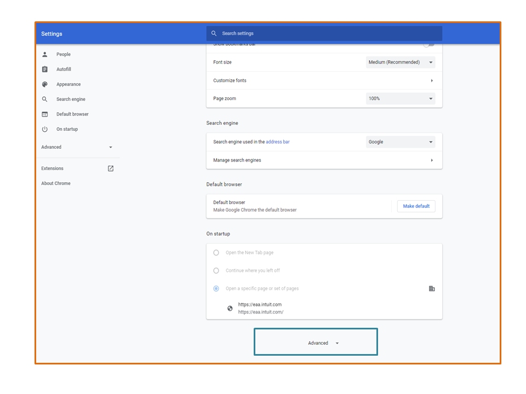Select Open a specific page radio option
Screen dimensions: 526x394
216,288
